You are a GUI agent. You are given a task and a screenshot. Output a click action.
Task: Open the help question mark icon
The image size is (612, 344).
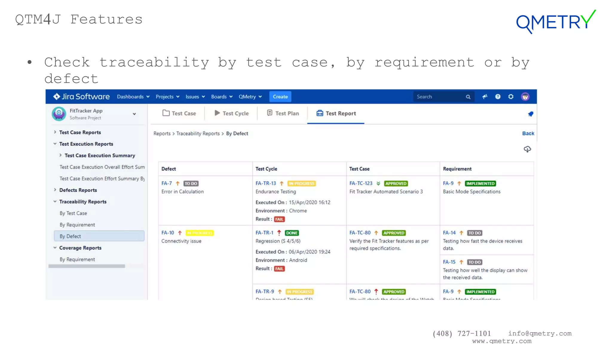pos(498,97)
